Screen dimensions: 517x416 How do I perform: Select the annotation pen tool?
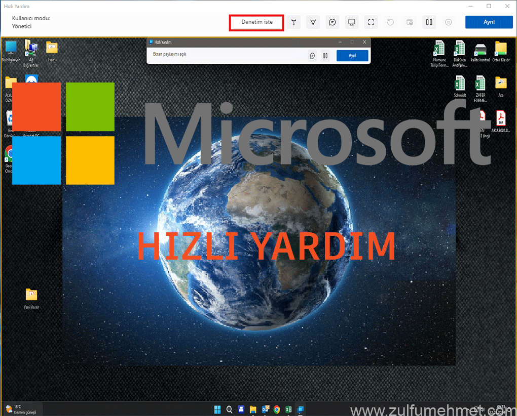point(313,22)
